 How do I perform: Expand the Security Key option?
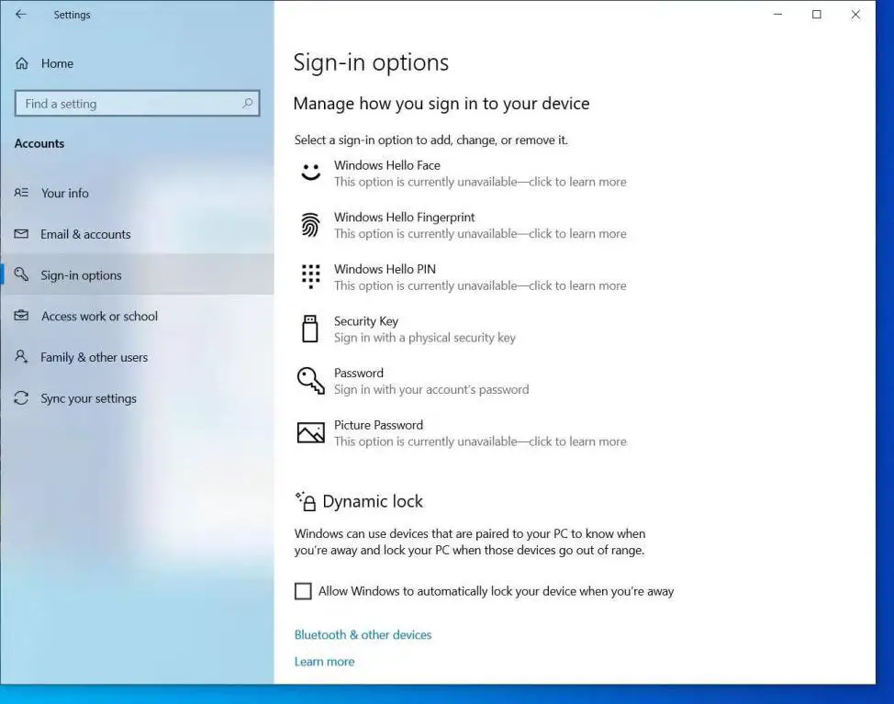462,329
